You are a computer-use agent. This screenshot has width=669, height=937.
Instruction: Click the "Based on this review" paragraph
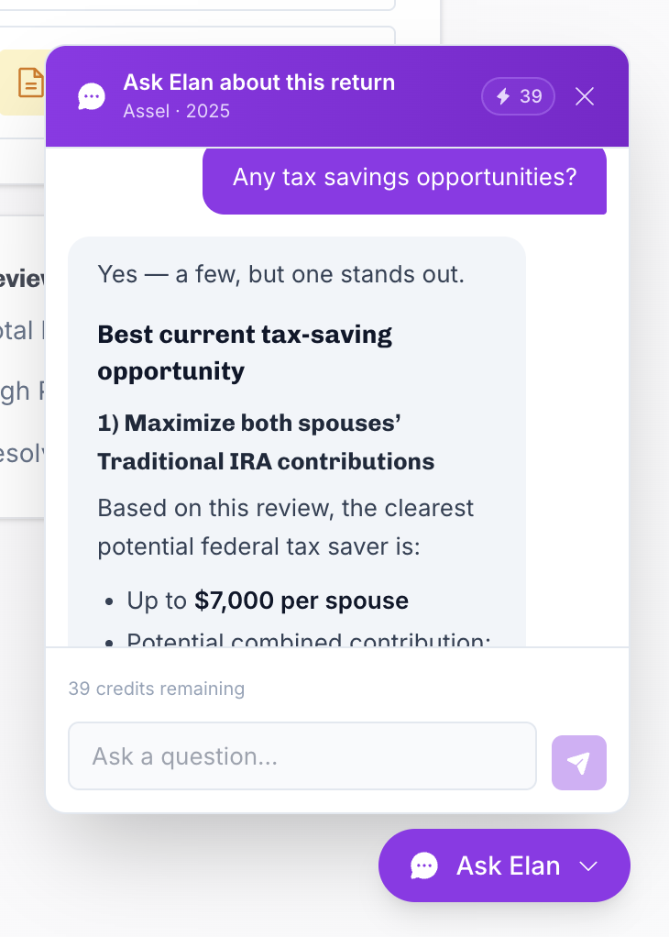[286, 527]
